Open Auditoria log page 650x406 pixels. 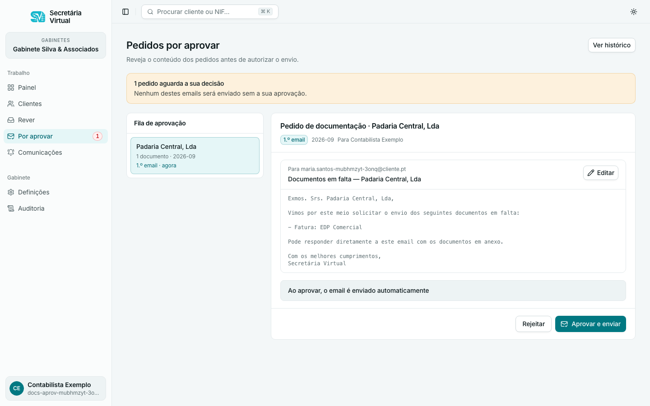56,208
